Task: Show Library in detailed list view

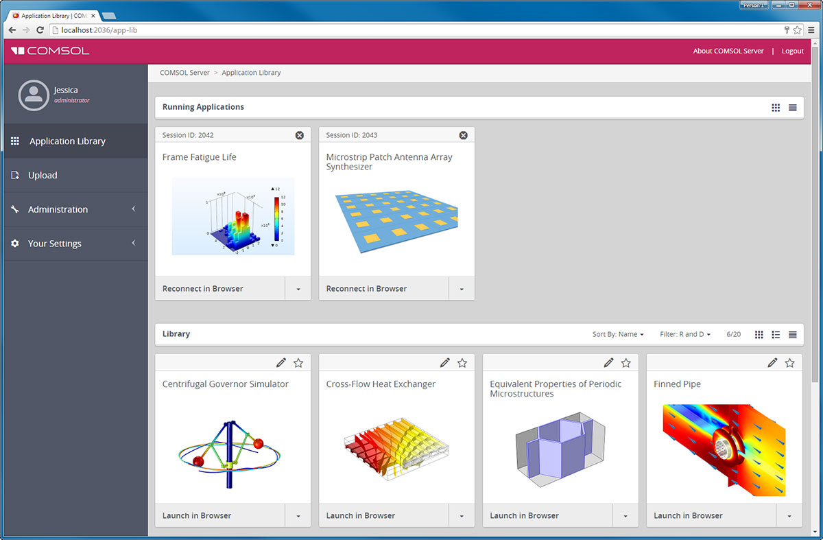Action: (776, 335)
